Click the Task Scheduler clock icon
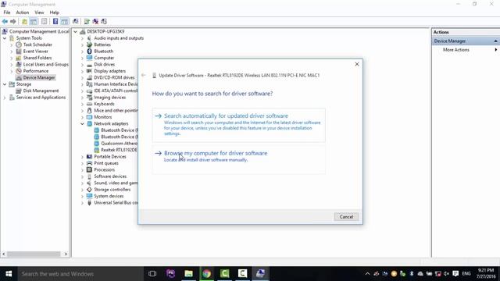The width and height of the screenshot is (500, 281). pos(19,44)
